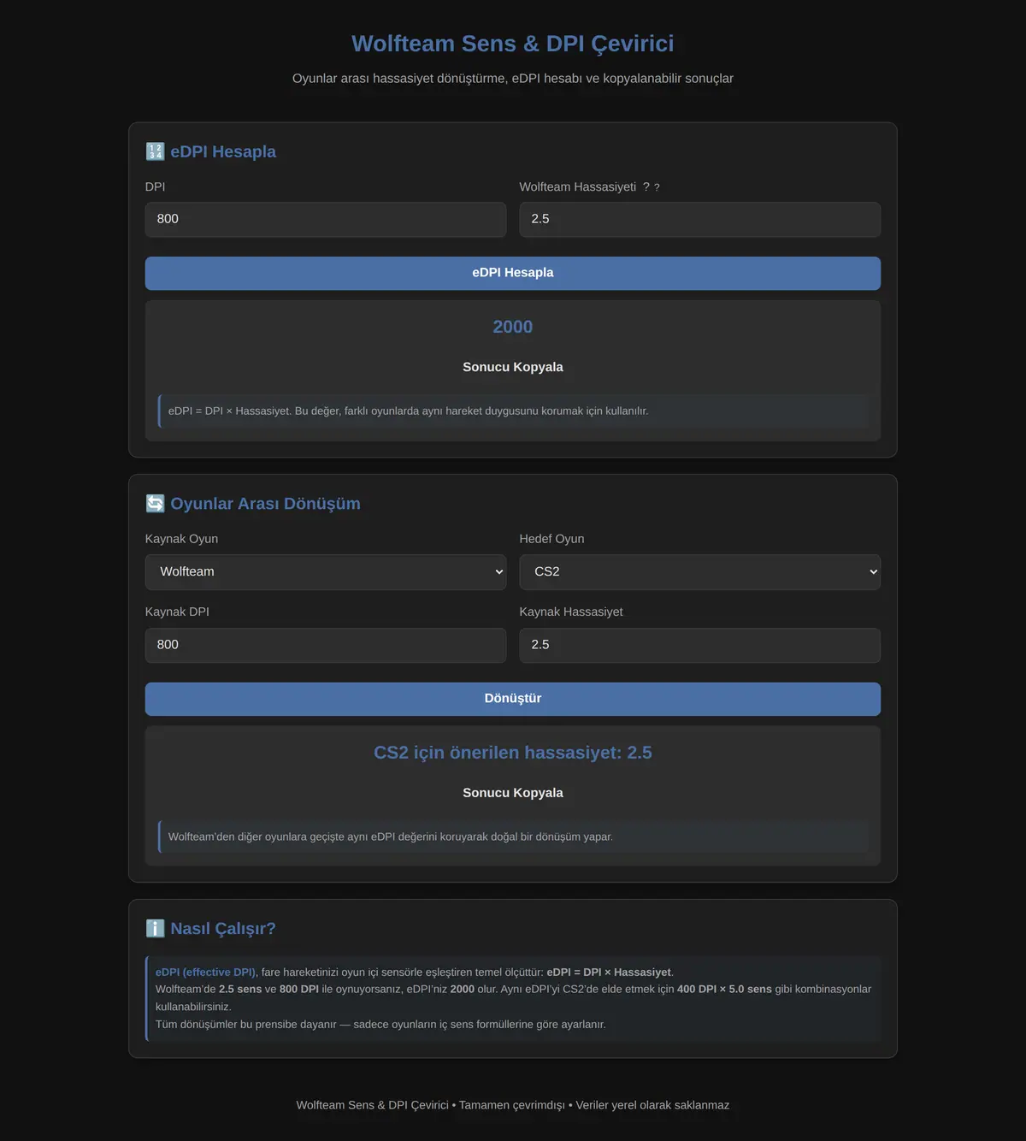Focus the Kaynak DPI input field

326,646
